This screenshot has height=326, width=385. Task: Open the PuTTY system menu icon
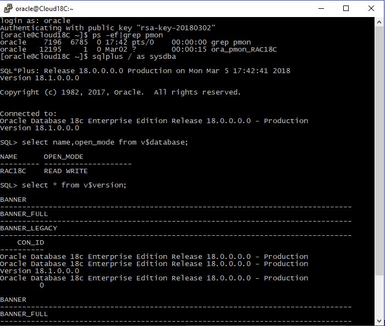8,9
